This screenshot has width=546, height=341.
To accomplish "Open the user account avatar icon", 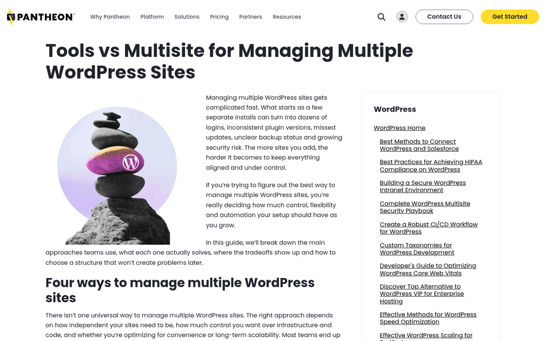I will [402, 17].
